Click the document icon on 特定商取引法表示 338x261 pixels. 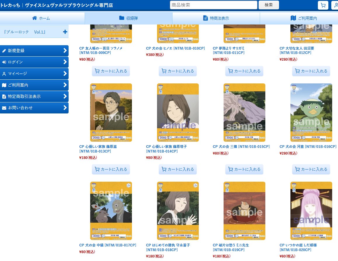click(4, 97)
